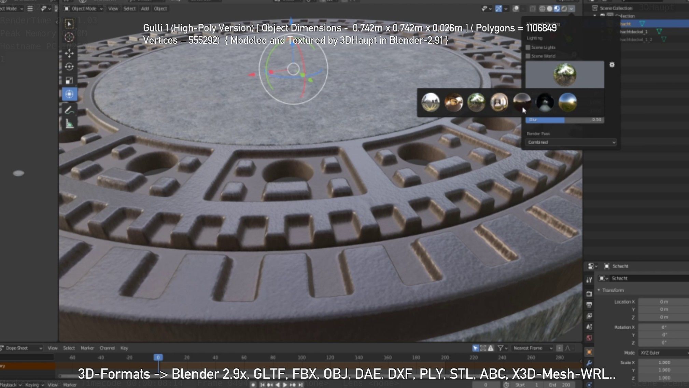Viewport: 689px width, 388px height.
Task: Select Scene Collection in outliner
Action: [616, 8]
